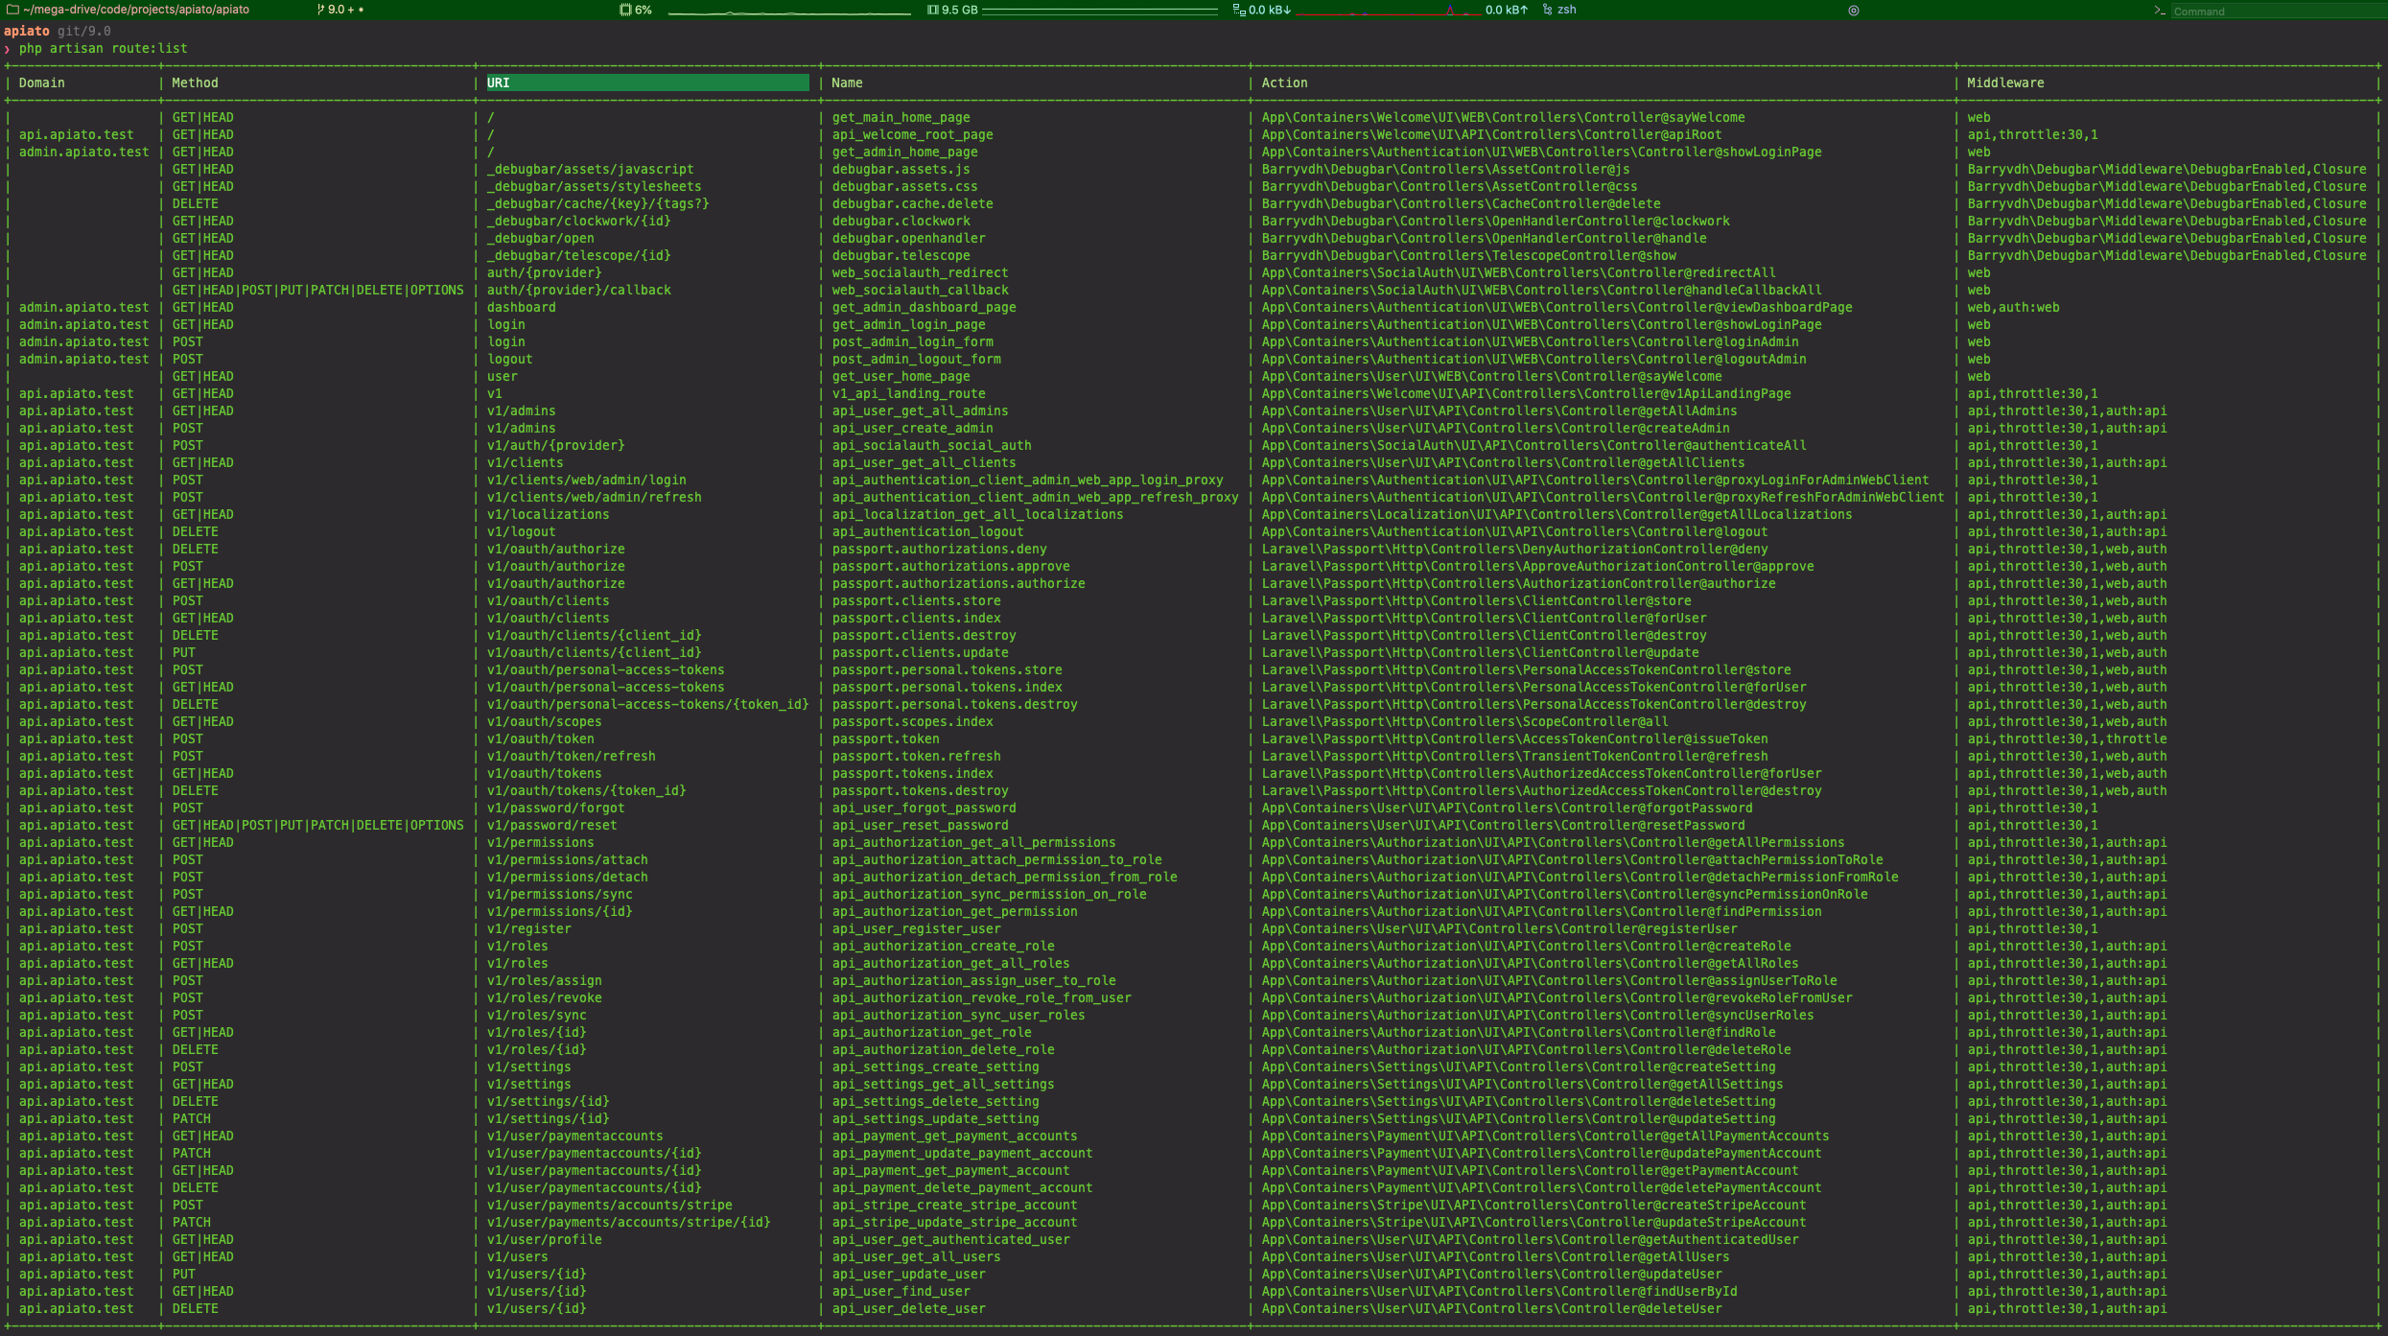Click the highlighted URI column header
Screen dimensions: 2388x1336
click(646, 83)
